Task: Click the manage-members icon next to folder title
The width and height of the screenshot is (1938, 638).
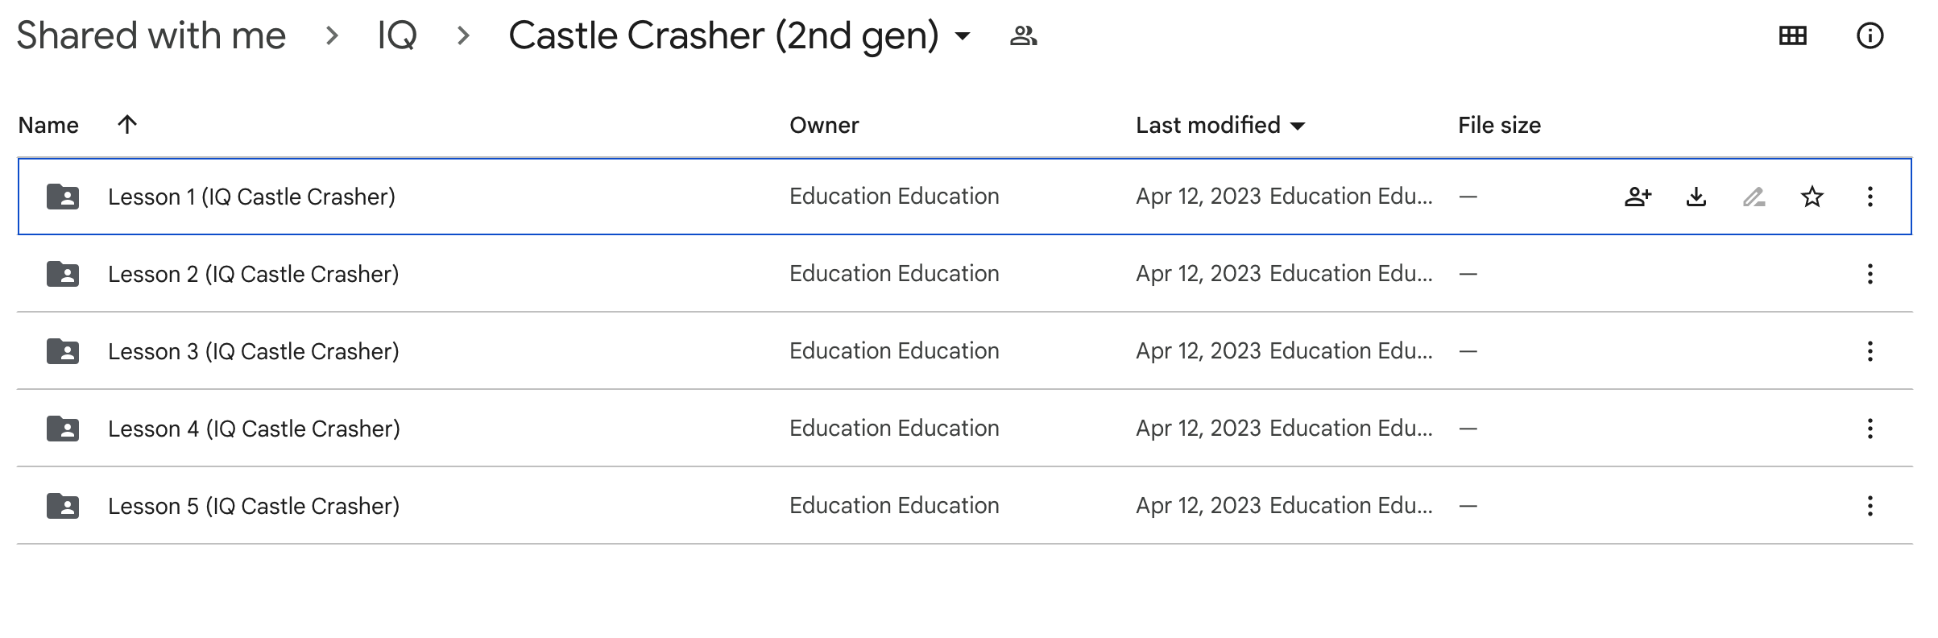Action: coord(1023,35)
